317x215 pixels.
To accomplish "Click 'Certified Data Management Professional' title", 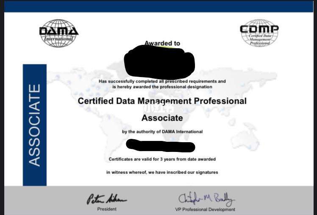I will pos(162,101).
